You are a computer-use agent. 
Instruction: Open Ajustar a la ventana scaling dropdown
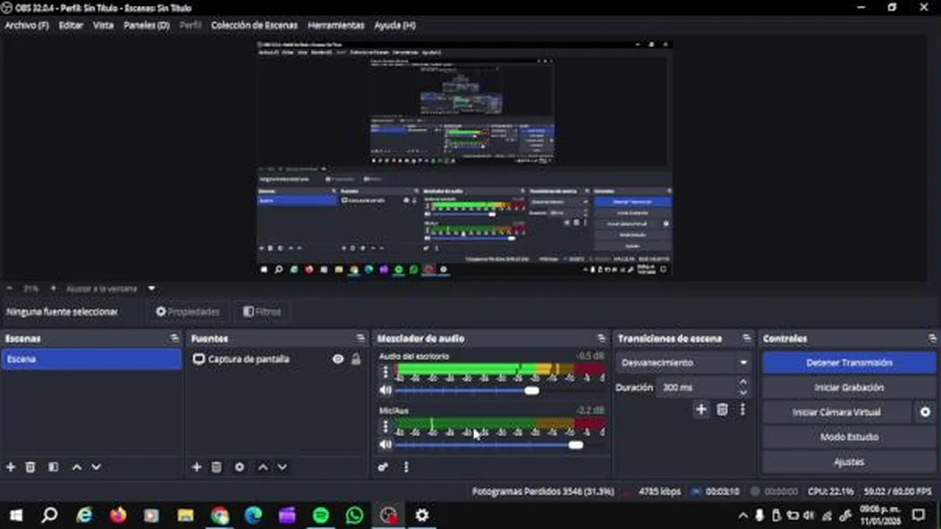click(110, 289)
